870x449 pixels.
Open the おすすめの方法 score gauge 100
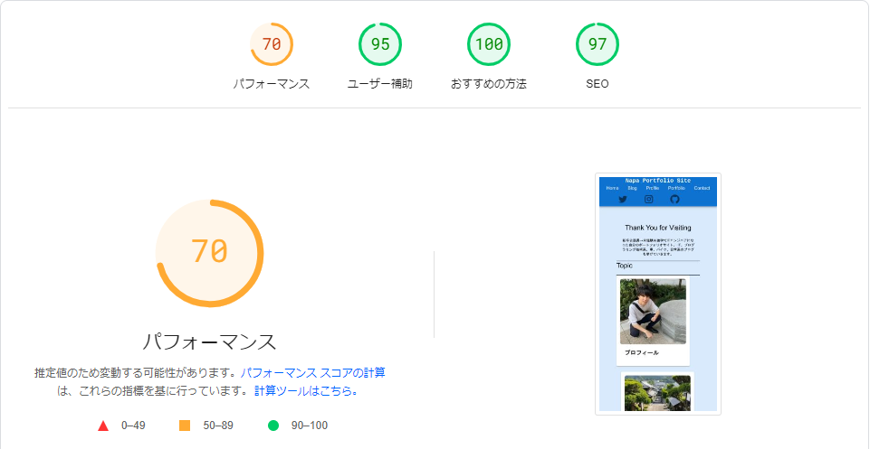489,44
